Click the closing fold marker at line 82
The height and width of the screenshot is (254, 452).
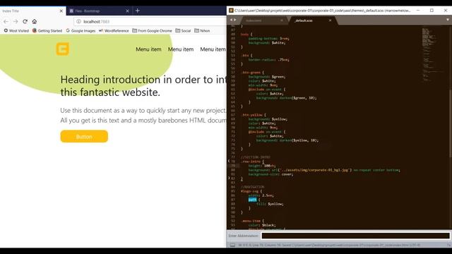(x=229, y=179)
